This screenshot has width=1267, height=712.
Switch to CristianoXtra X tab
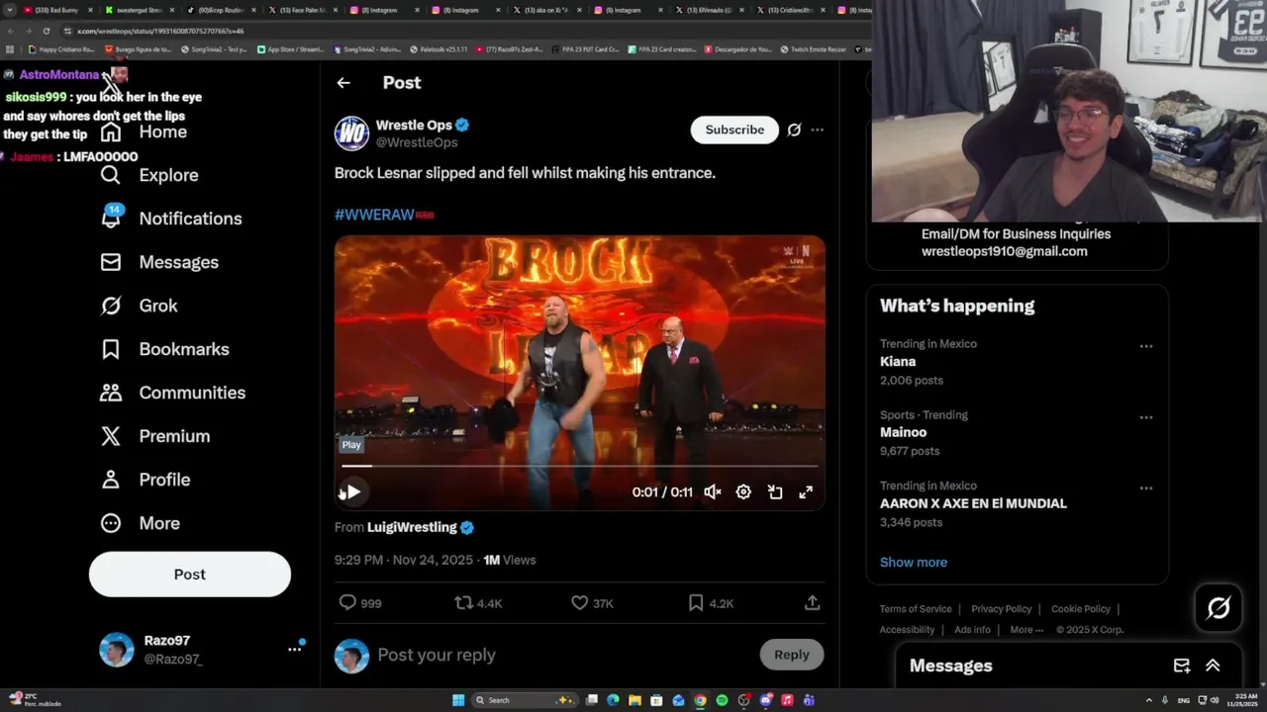[x=790, y=10]
